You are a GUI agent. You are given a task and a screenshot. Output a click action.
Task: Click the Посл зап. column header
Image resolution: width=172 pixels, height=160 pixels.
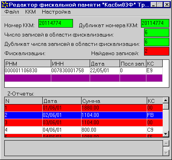pyautogui.click(x=133, y=64)
